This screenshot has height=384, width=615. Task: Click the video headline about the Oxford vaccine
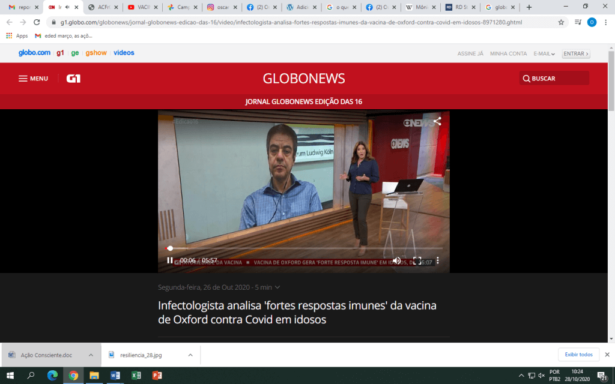click(297, 312)
